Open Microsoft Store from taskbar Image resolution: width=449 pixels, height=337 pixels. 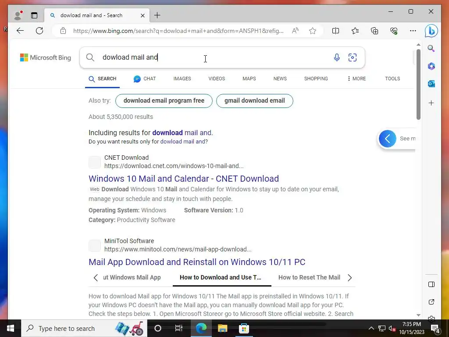pos(244,328)
